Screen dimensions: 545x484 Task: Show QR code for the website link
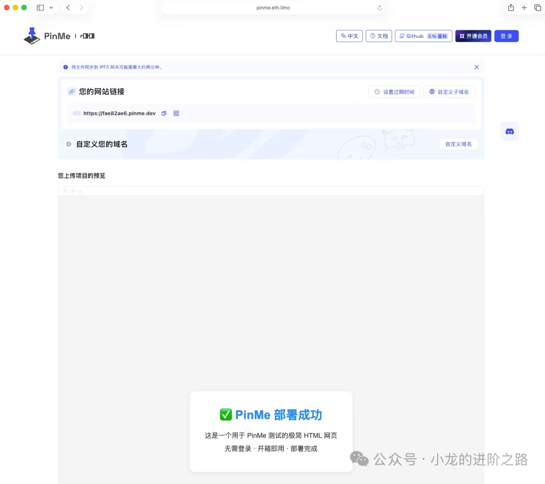pyautogui.click(x=176, y=114)
